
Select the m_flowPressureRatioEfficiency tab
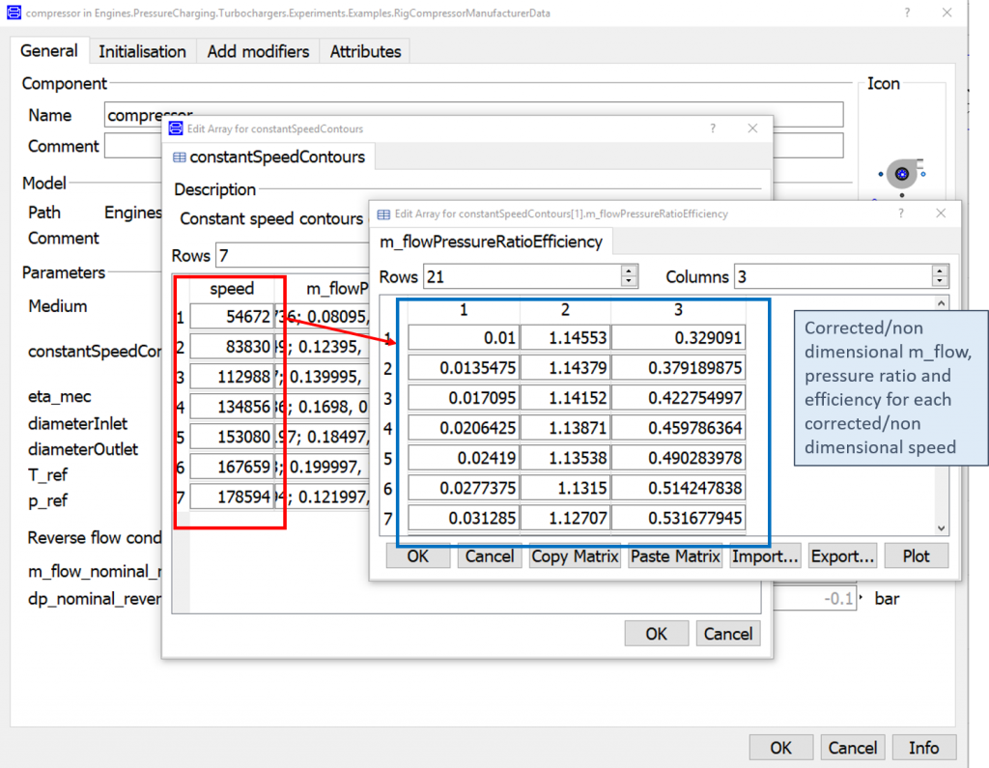[492, 242]
